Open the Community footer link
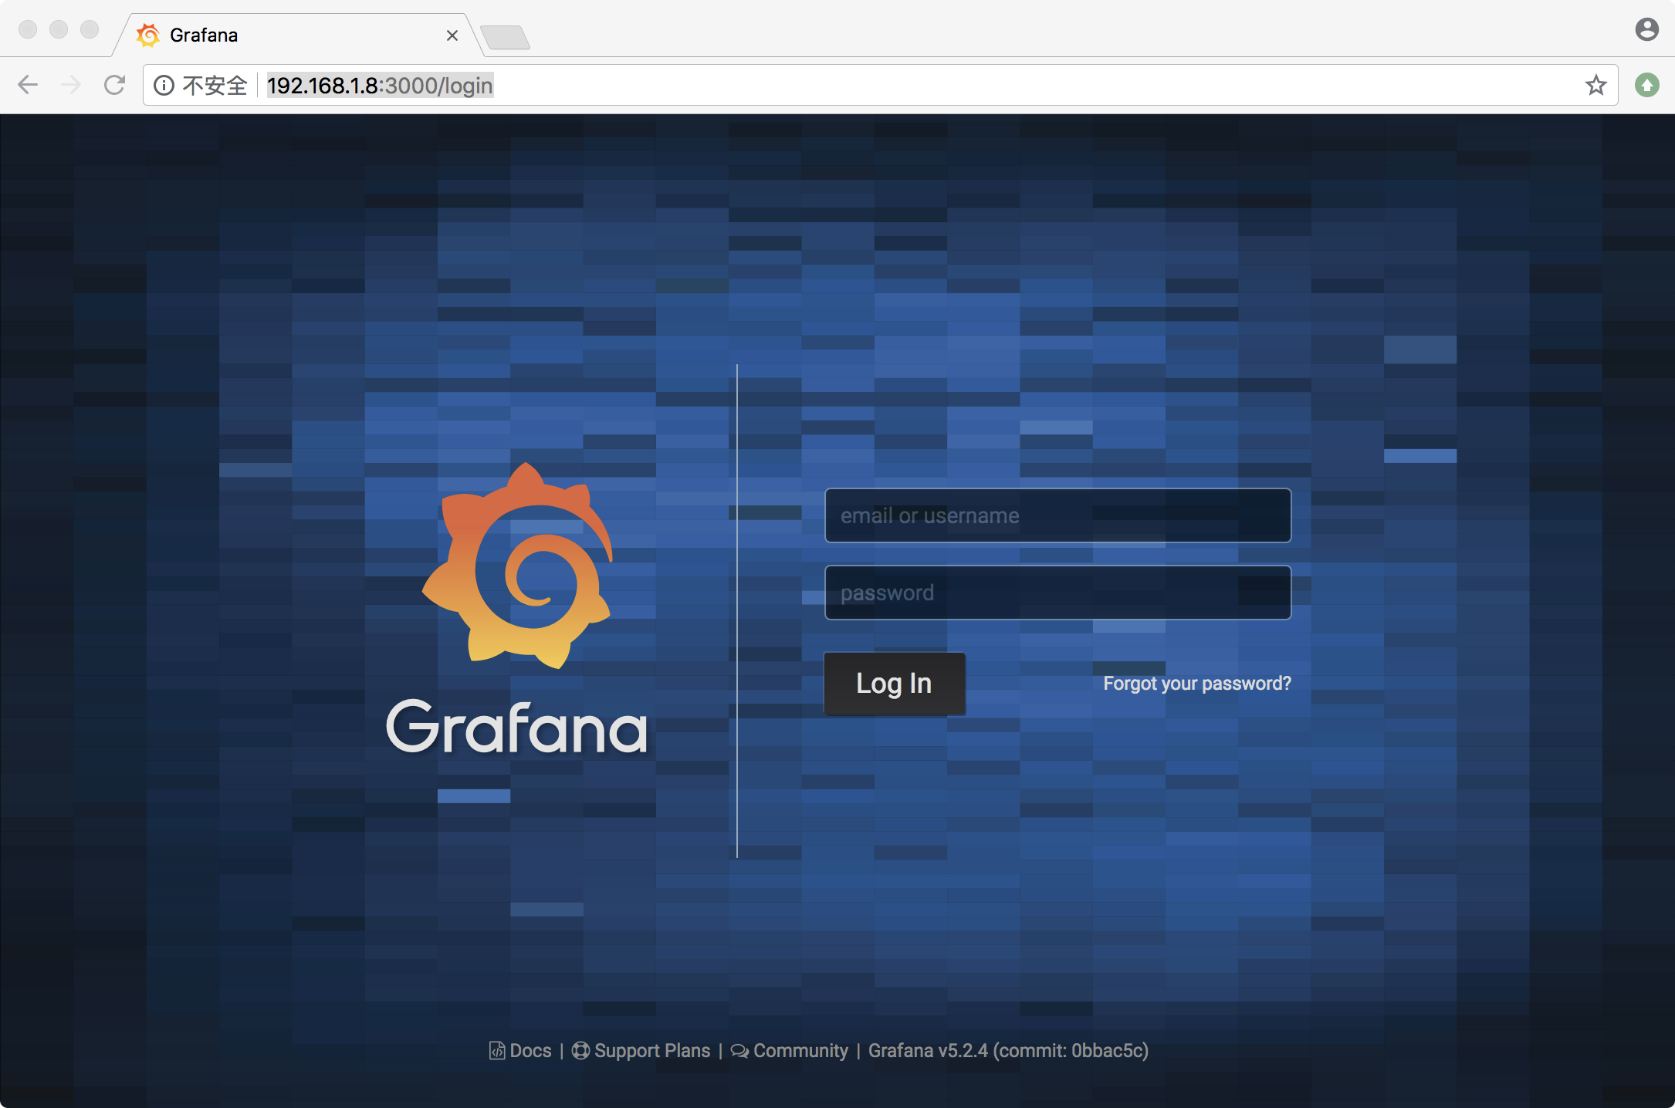The image size is (1675, 1108). point(800,1051)
